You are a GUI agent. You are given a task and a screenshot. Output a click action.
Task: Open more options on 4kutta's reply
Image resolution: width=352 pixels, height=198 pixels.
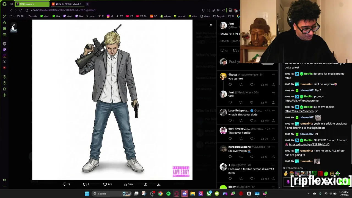[273, 75]
